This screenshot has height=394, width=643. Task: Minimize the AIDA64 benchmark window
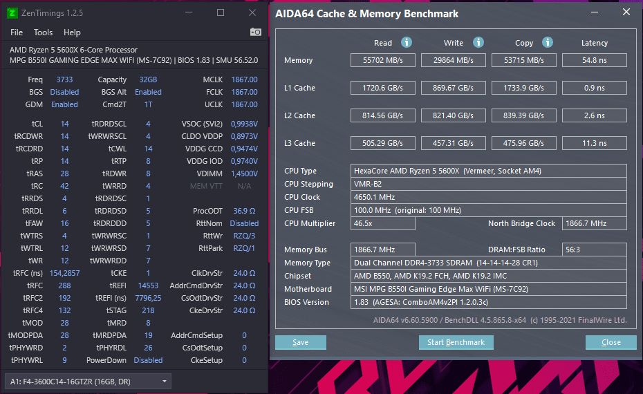(x=595, y=12)
